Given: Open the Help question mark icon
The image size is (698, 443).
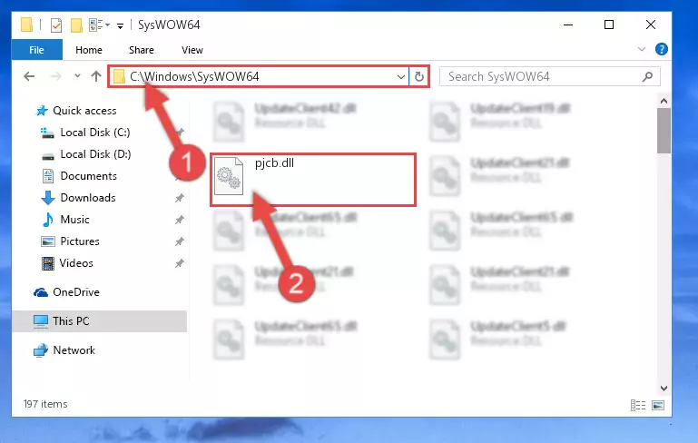Looking at the screenshot, I should [x=662, y=49].
